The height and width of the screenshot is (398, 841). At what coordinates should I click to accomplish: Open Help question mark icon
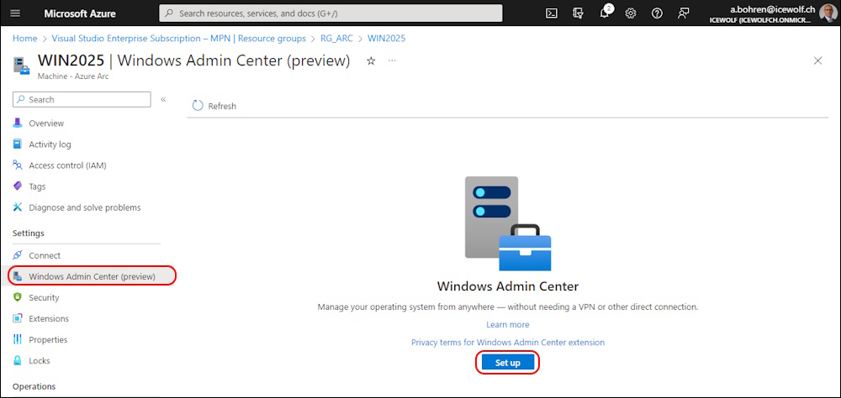[657, 13]
